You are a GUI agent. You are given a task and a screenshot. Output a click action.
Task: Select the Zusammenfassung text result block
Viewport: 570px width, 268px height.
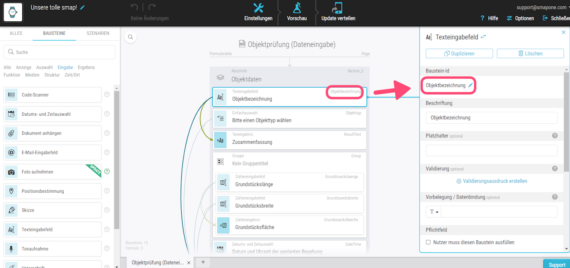coord(289,140)
